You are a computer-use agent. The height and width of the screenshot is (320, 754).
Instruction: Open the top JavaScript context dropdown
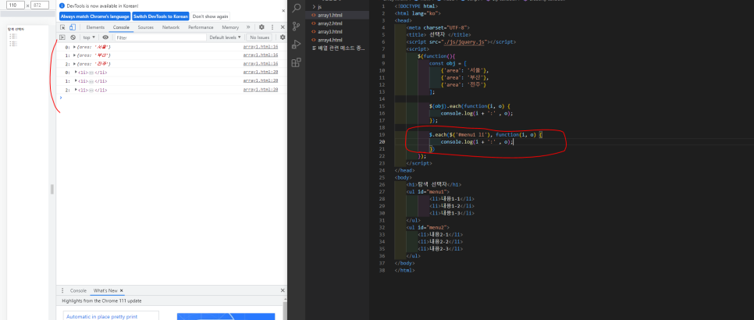[x=88, y=37]
